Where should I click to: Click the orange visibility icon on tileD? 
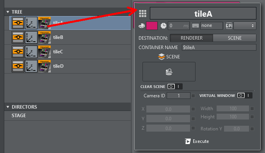18,66
